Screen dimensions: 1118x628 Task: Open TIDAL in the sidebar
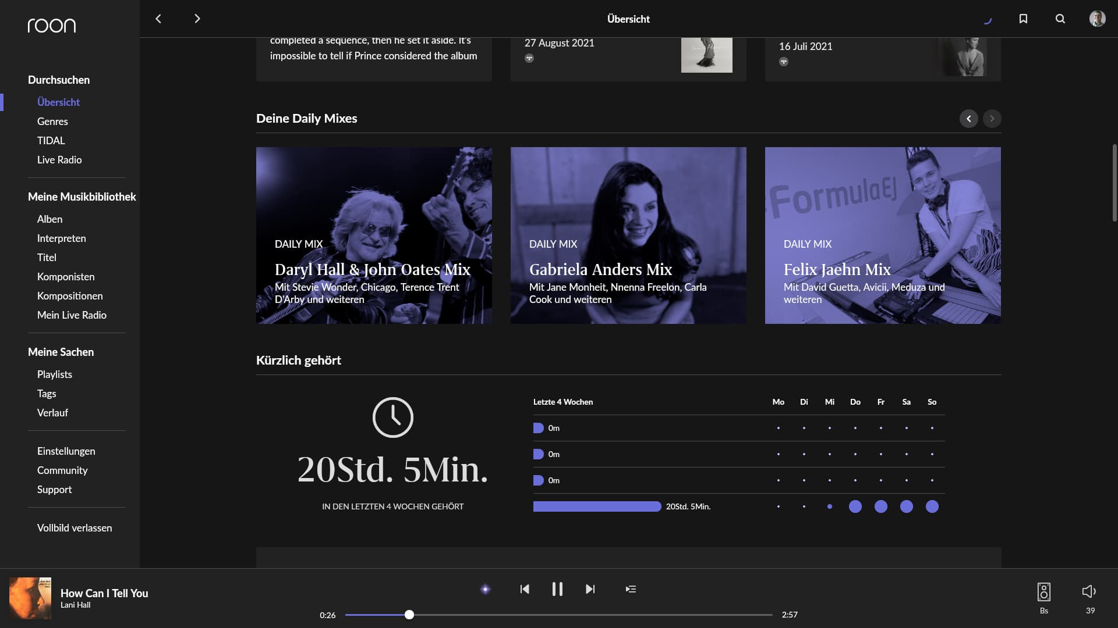click(x=51, y=141)
